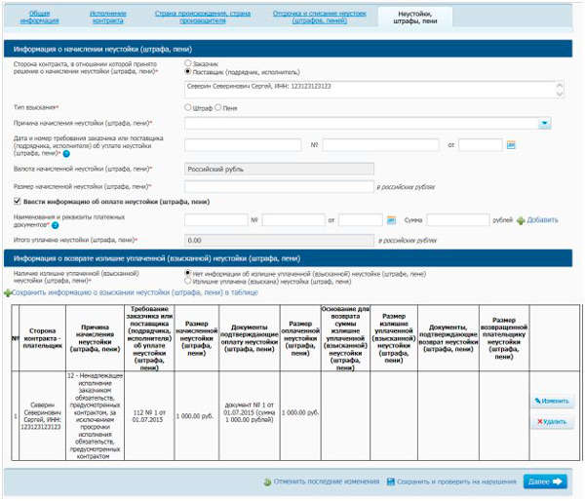Open calendar picker for payment document date

[x=391, y=220]
